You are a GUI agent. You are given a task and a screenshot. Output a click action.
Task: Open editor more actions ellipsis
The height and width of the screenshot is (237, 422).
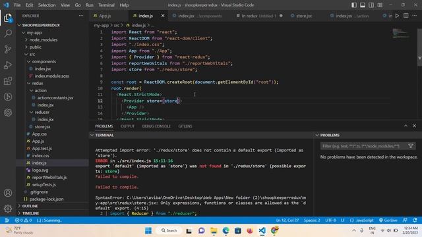pyautogui.click(x=415, y=16)
